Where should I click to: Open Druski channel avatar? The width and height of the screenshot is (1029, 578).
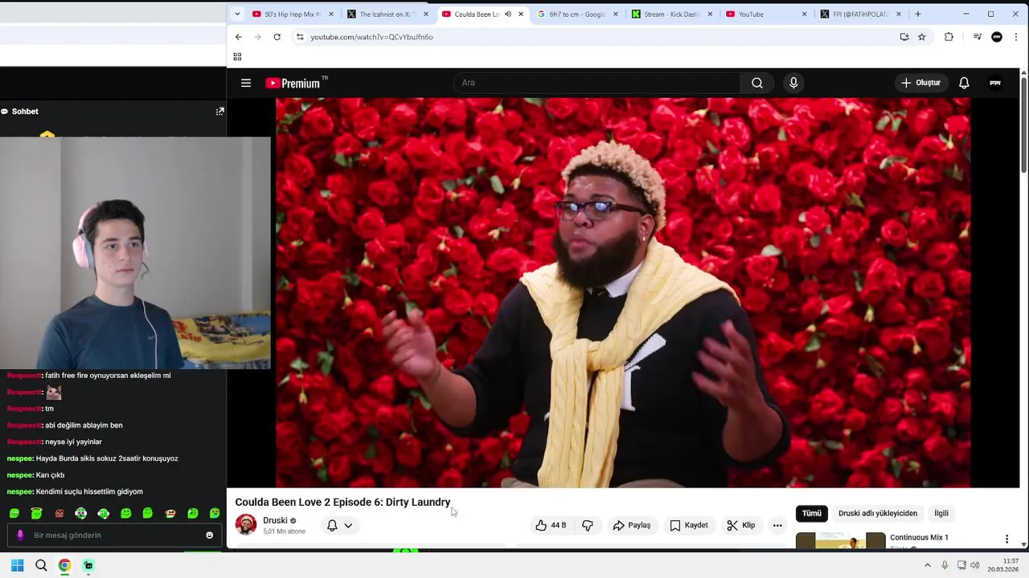point(246,525)
